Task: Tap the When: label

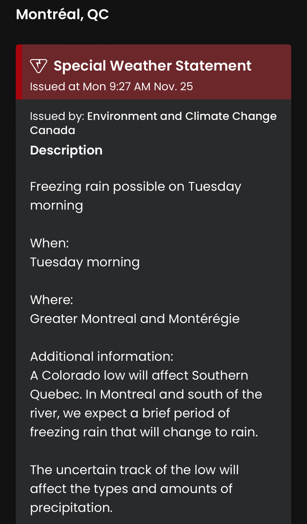Action: point(49,243)
